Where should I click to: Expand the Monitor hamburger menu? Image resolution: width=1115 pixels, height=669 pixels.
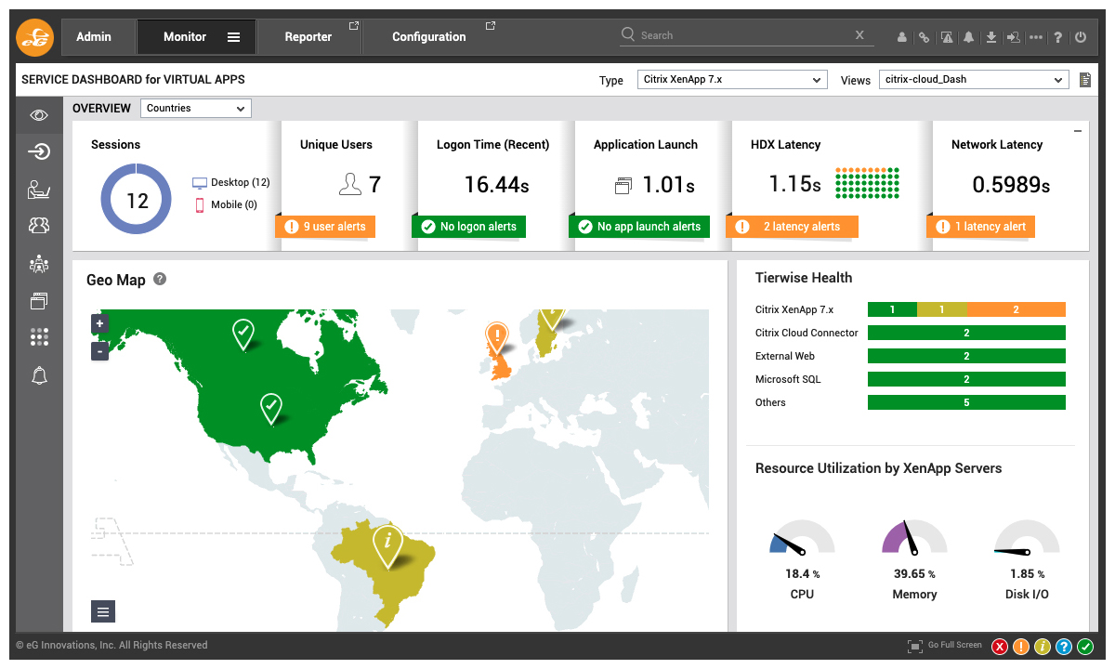click(x=234, y=37)
